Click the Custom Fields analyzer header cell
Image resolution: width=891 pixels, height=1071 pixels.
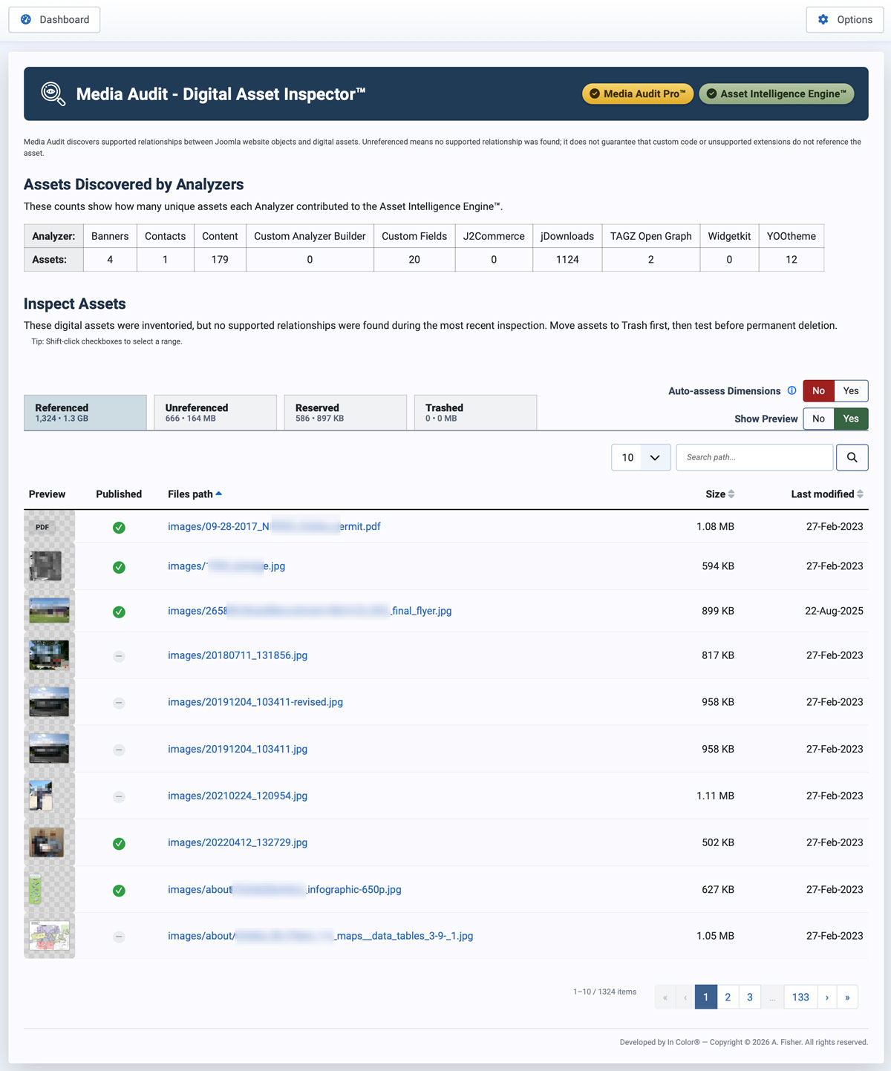tap(414, 236)
